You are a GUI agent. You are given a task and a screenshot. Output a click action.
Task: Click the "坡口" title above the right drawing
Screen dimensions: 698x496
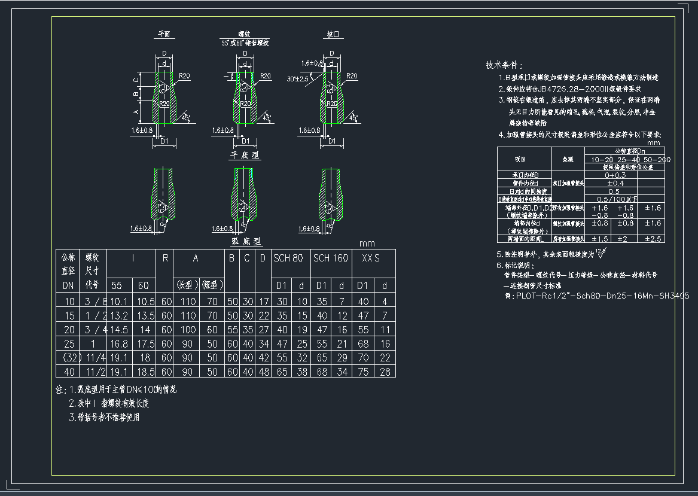click(333, 35)
